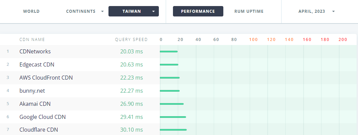Click the Akamai CDN performance bar
The image size is (358, 135).
(172, 104)
